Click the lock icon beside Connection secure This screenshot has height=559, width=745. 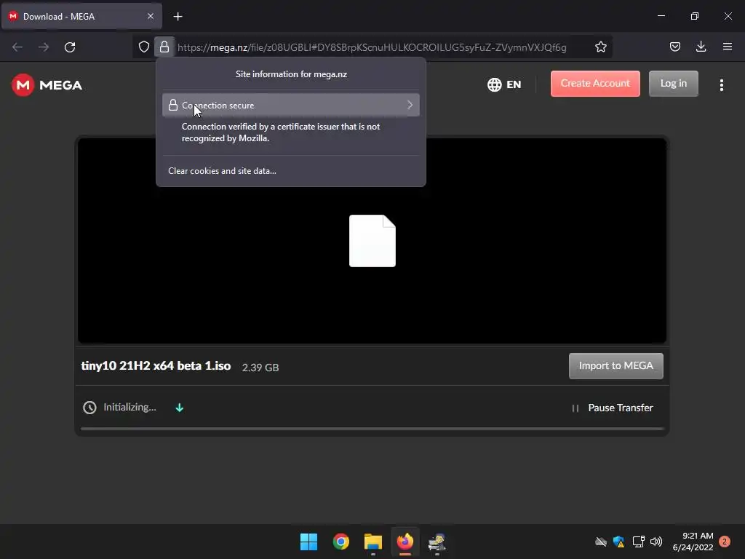(173, 105)
